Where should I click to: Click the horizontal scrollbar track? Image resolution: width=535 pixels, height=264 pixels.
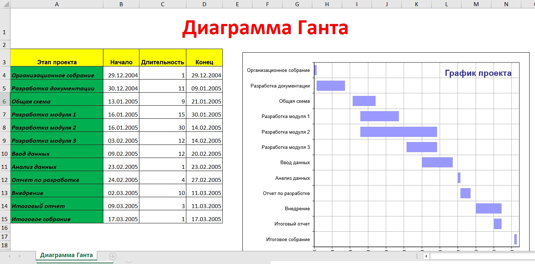coord(480,256)
